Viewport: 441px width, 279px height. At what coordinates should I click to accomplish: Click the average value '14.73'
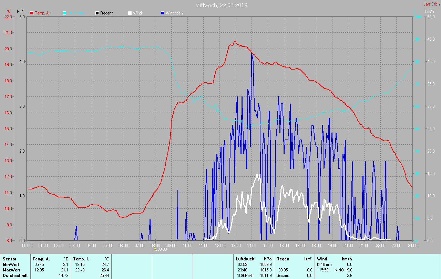[63, 276]
